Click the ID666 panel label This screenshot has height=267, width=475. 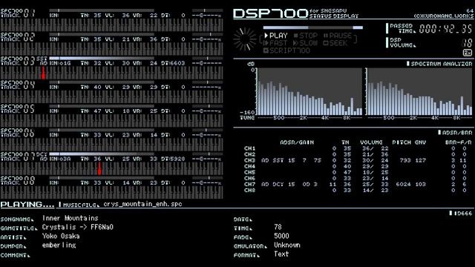tap(461, 213)
